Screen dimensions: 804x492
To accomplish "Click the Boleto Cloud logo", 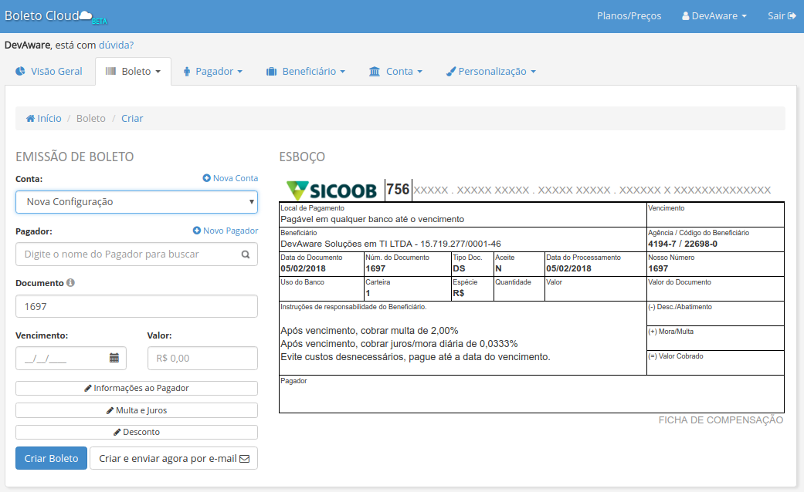I will (56, 16).
